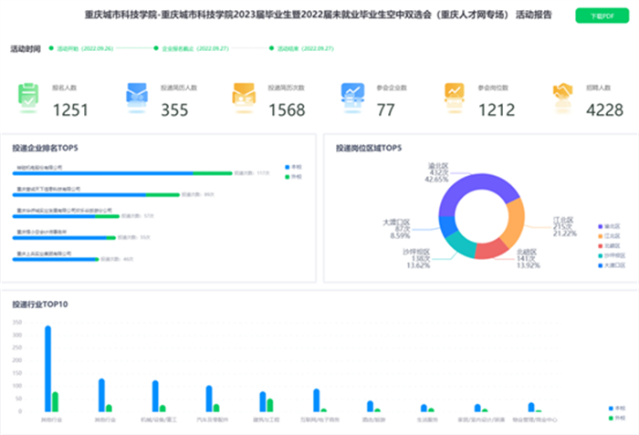Click the yellow envelope icon for 投递简历次数
The image size is (639, 435).
244,94
